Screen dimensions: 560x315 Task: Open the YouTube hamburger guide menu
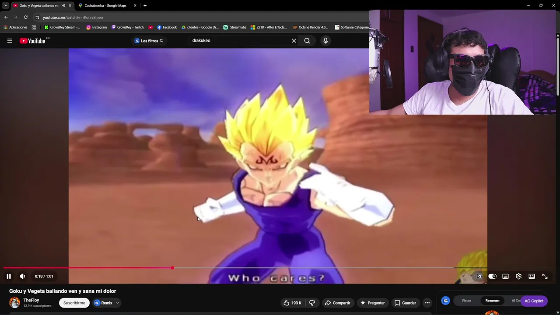(10, 41)
